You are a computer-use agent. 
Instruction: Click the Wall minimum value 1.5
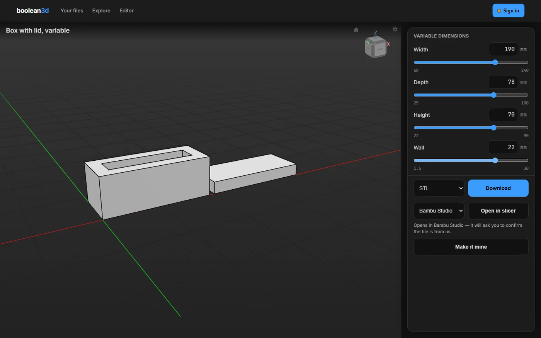tap(417, 168)
